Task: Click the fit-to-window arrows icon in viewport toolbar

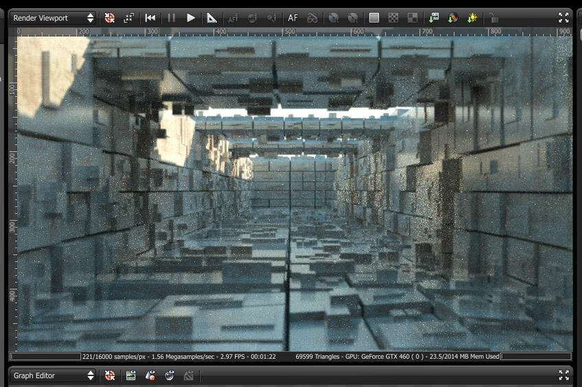Action: coord(128,18)
